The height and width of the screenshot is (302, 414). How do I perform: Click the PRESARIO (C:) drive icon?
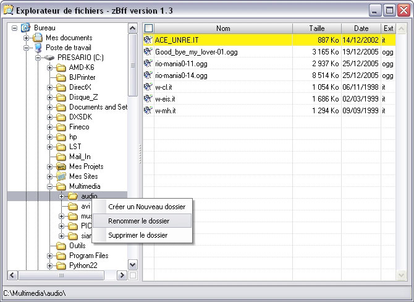[x=49, y=58]
